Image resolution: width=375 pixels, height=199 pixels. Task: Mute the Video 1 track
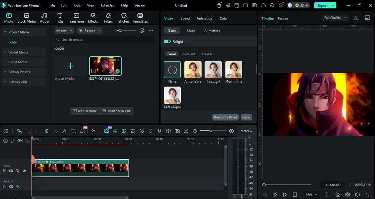coord(11,171)
